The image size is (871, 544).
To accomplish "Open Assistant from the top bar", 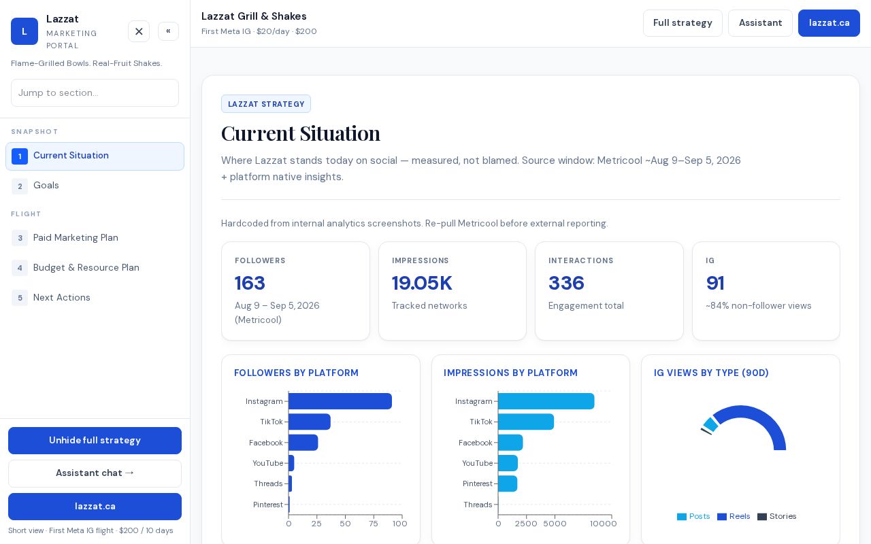I will 760,23.
